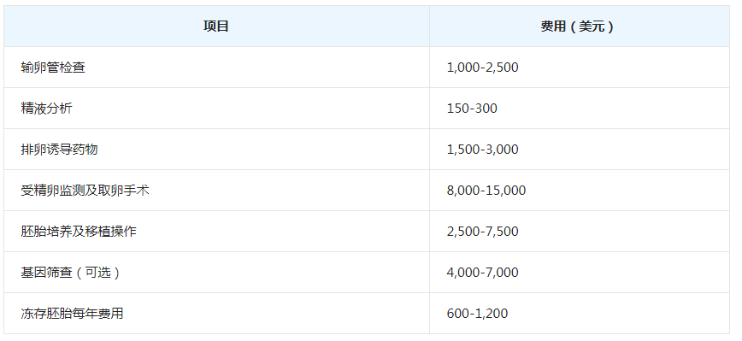Screen dimensions: 742x341
Task: Click the 项目 column header
Action: coord(216,26)
